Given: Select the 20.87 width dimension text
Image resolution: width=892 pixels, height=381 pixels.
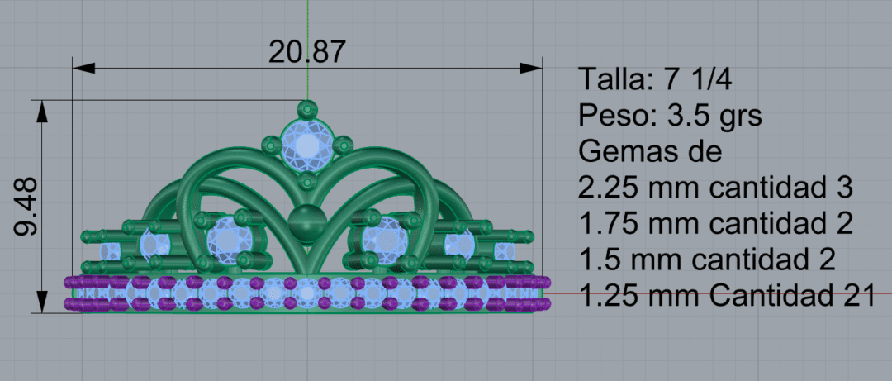Looking at the screenshot, I should click(x=306, y=51).
